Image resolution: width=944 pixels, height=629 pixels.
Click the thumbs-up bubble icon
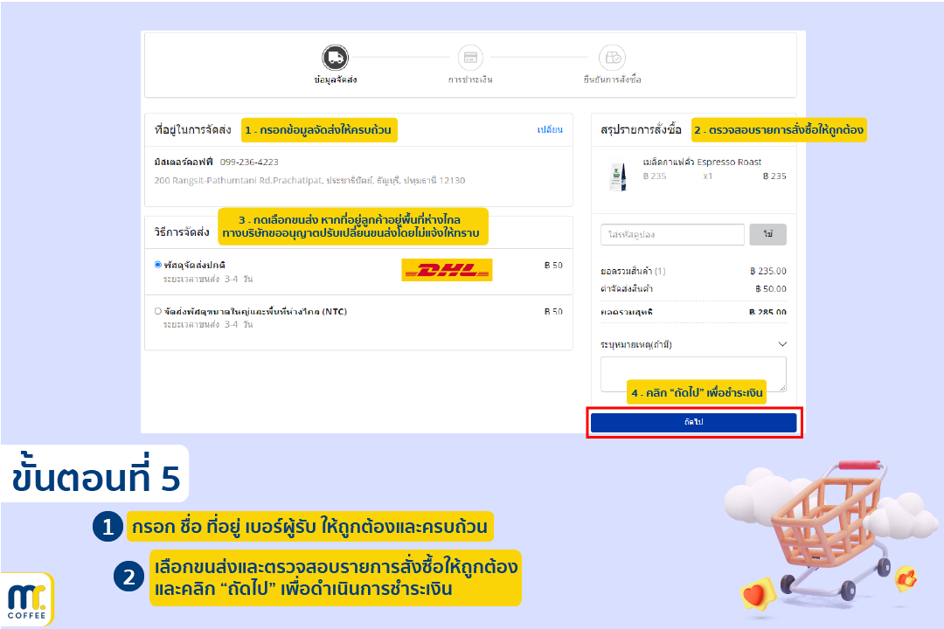(905, 577)
